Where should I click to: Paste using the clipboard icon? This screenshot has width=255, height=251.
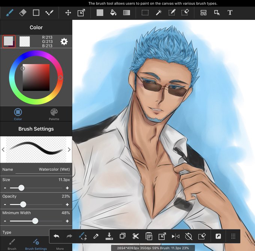coord(149,236)
